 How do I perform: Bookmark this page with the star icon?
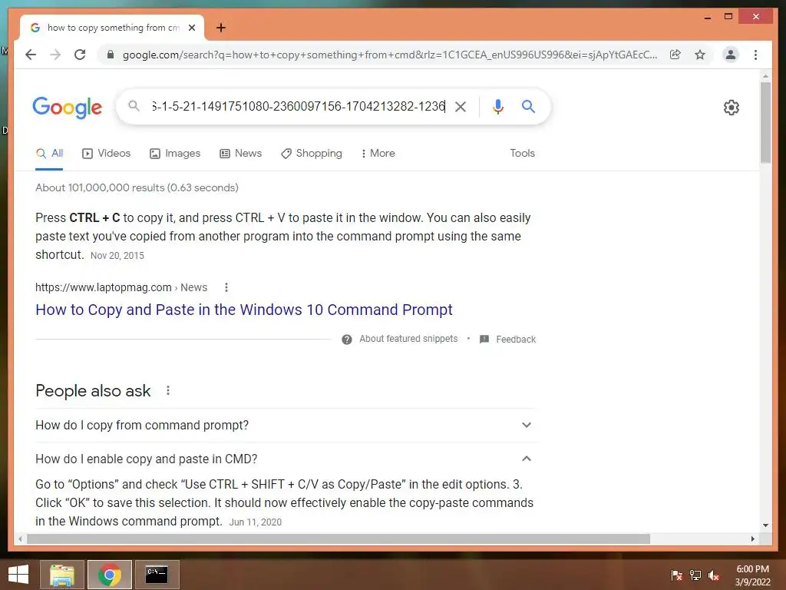[x=700, y=55]
